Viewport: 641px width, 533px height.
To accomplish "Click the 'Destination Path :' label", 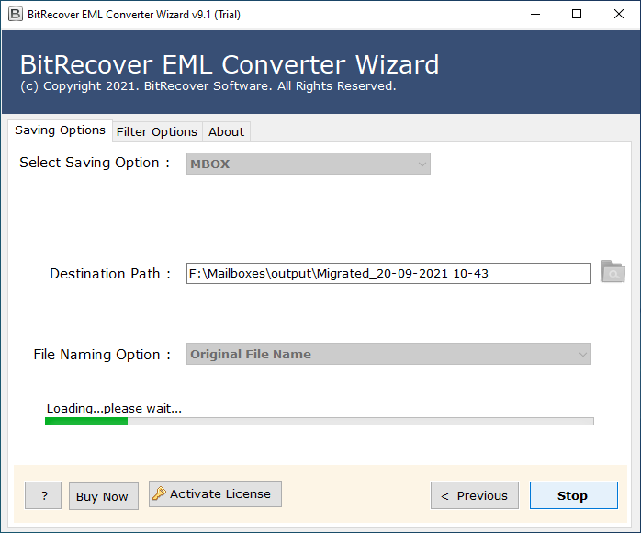I will pos(110,273).
